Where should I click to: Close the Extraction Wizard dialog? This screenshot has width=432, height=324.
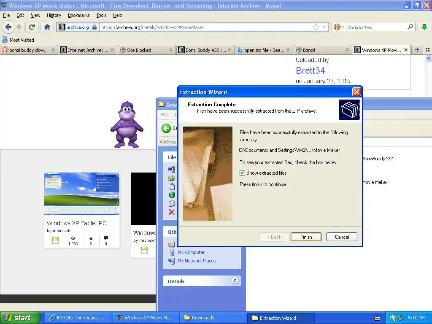[x=356, y=92]
